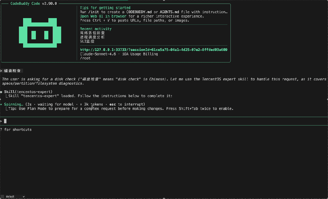Image resolution: width=328 pixels, height=199 pixels.
Task: Click the "esc to interrupt" hint text
Action: point(126,104)
